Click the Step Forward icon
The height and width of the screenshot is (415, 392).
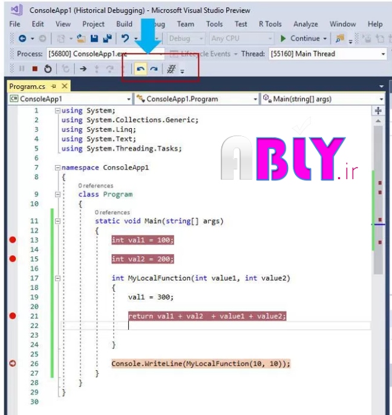coord(154,69)
